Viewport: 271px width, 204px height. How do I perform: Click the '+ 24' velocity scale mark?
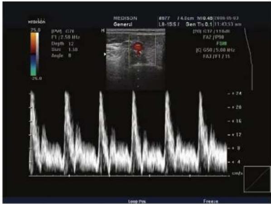pos(234,94)
